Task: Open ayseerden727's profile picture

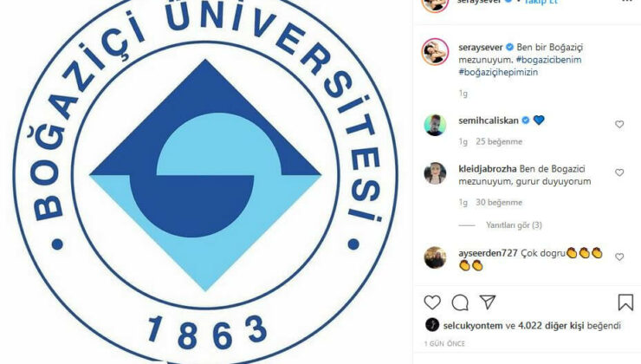Action: [x=435, y=257]
